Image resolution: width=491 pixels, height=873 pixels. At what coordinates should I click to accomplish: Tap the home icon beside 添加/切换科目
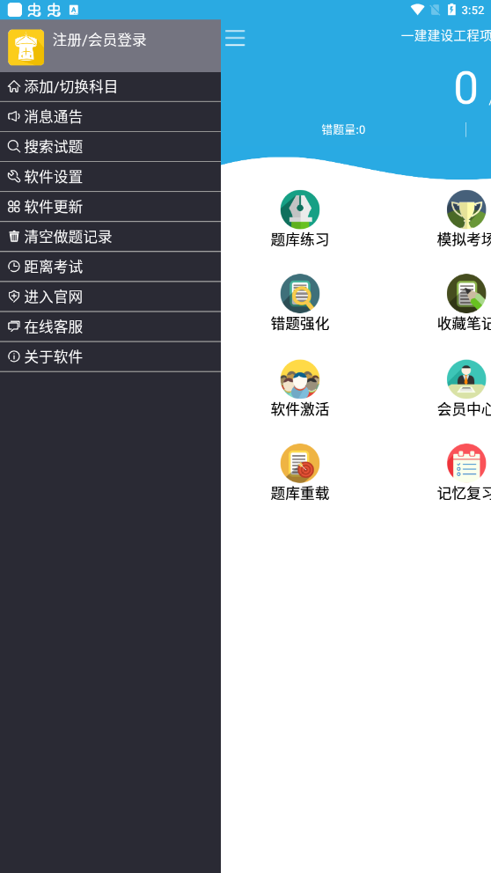(14, 87)
